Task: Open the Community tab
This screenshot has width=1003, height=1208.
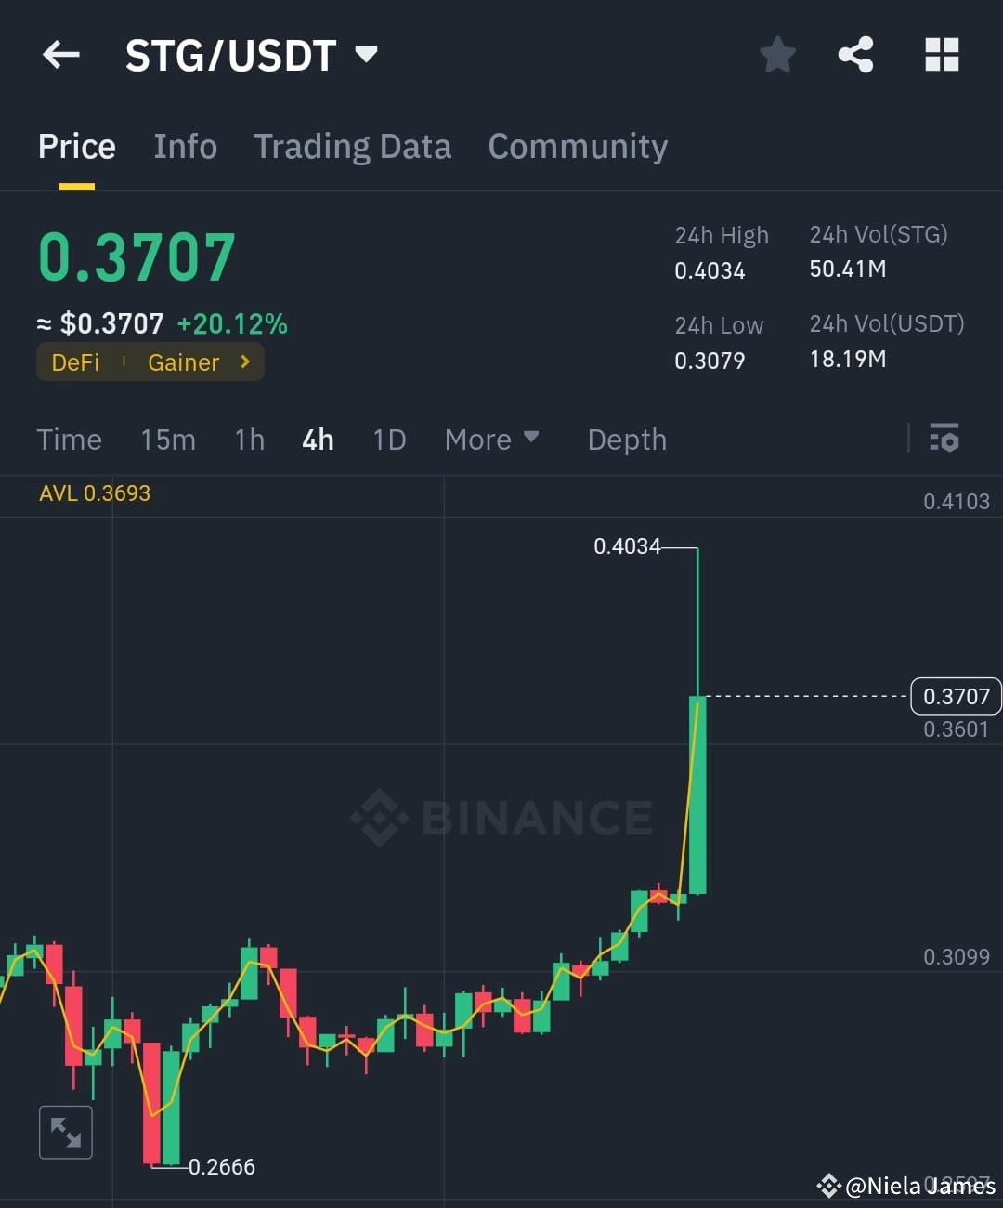Action: coord(578,146)
